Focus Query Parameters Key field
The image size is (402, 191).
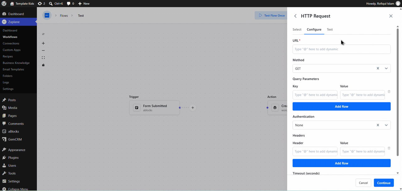pos(315,95)
